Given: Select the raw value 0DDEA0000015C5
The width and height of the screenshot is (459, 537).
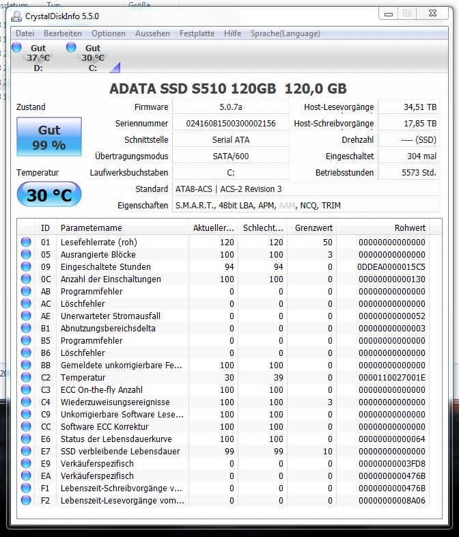Looking at the screenshot, I should pyautogui.click(x=391, y=266).
